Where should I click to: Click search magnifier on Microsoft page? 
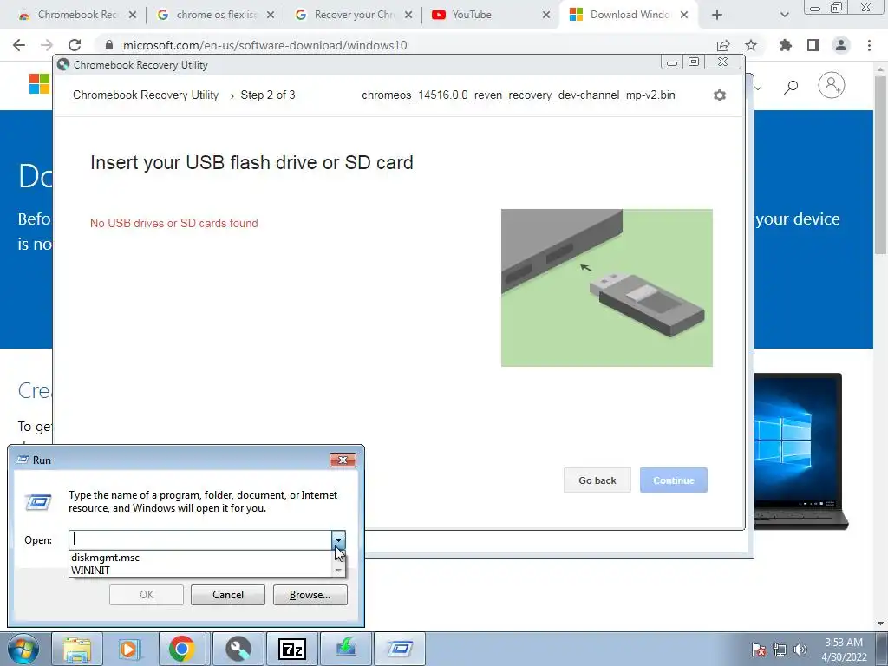pyautogui.click(x=791, y=87)
